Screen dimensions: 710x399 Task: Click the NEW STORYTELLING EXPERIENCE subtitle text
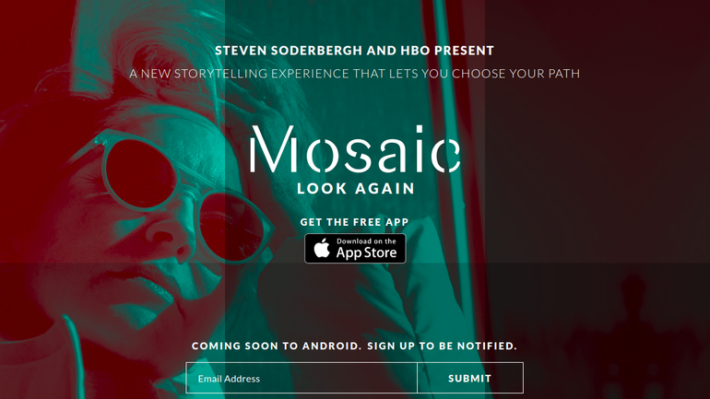point(354,74)
